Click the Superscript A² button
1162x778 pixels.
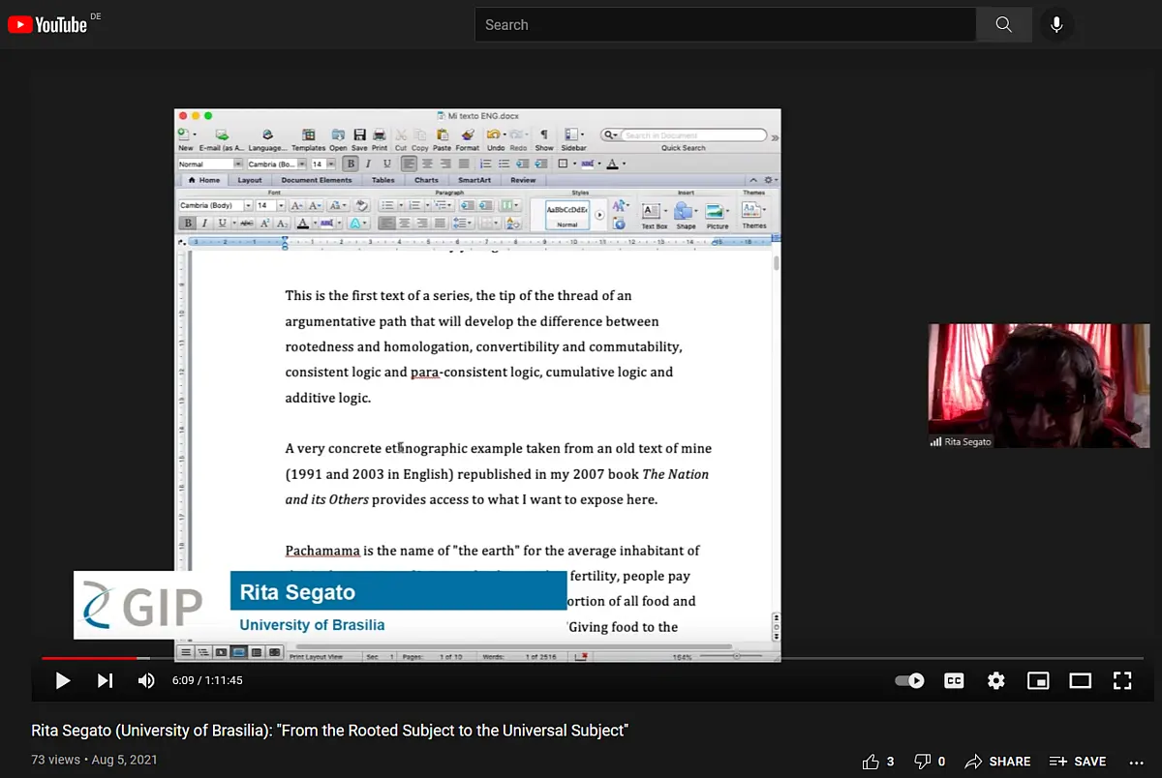point(264,224)
